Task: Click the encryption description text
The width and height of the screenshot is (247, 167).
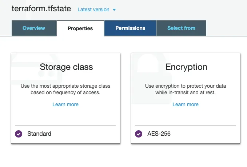Action: click(x=186, y=90)
